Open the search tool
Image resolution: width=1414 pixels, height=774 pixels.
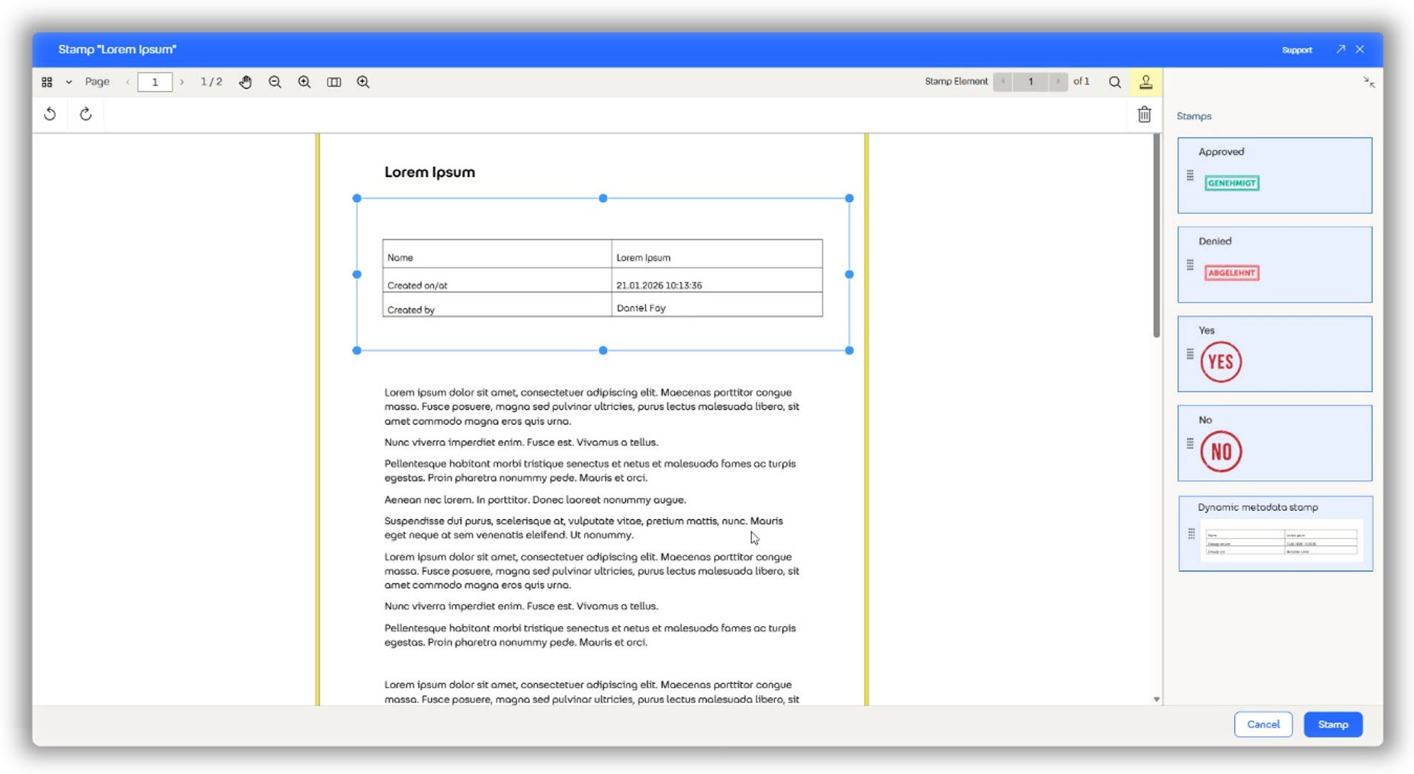[x=1115, y=82]
